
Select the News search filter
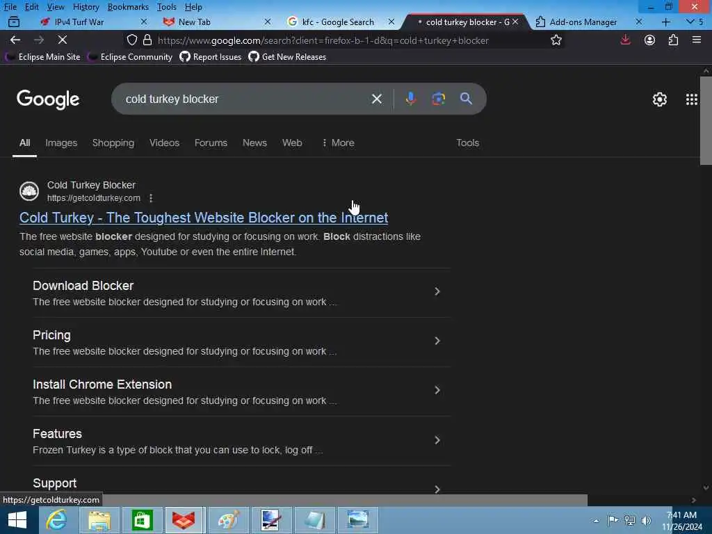point(254,143)
